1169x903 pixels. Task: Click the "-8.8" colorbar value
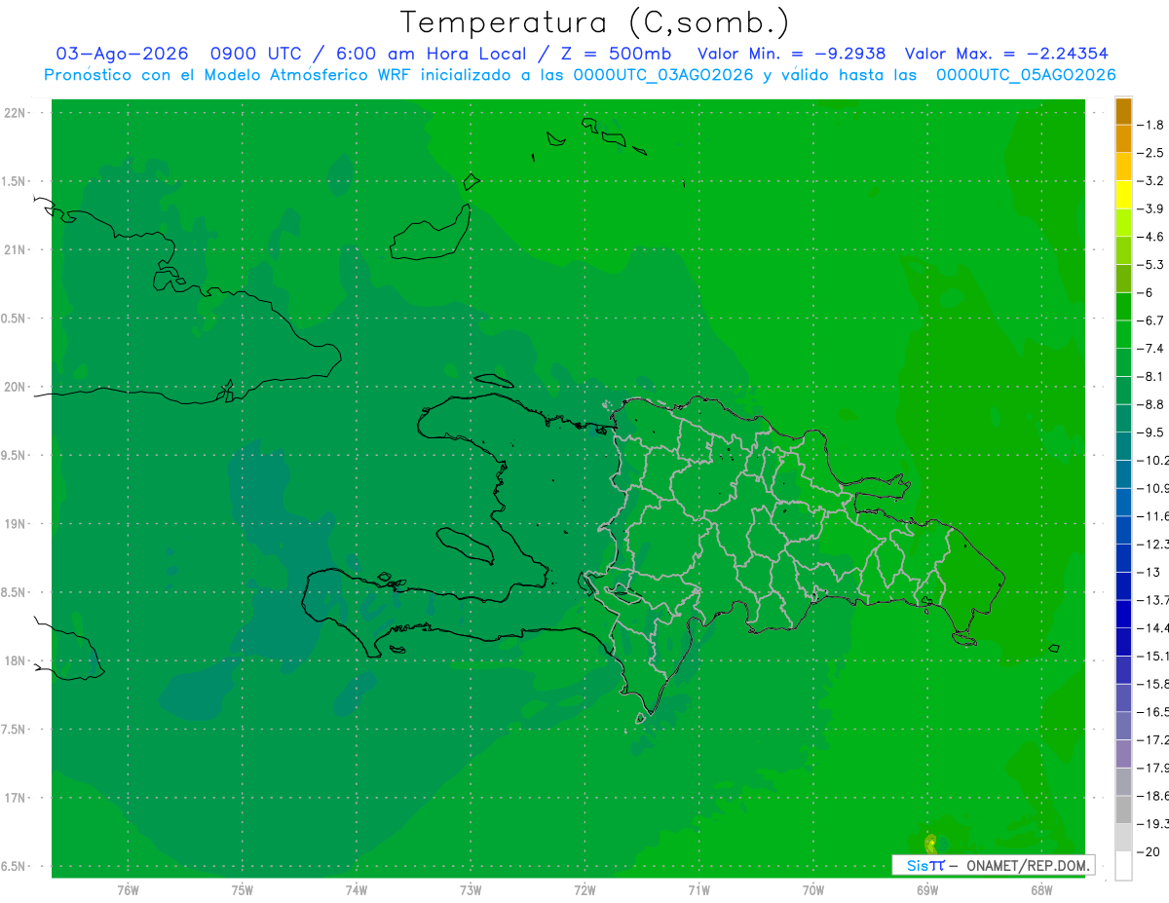1150,404
